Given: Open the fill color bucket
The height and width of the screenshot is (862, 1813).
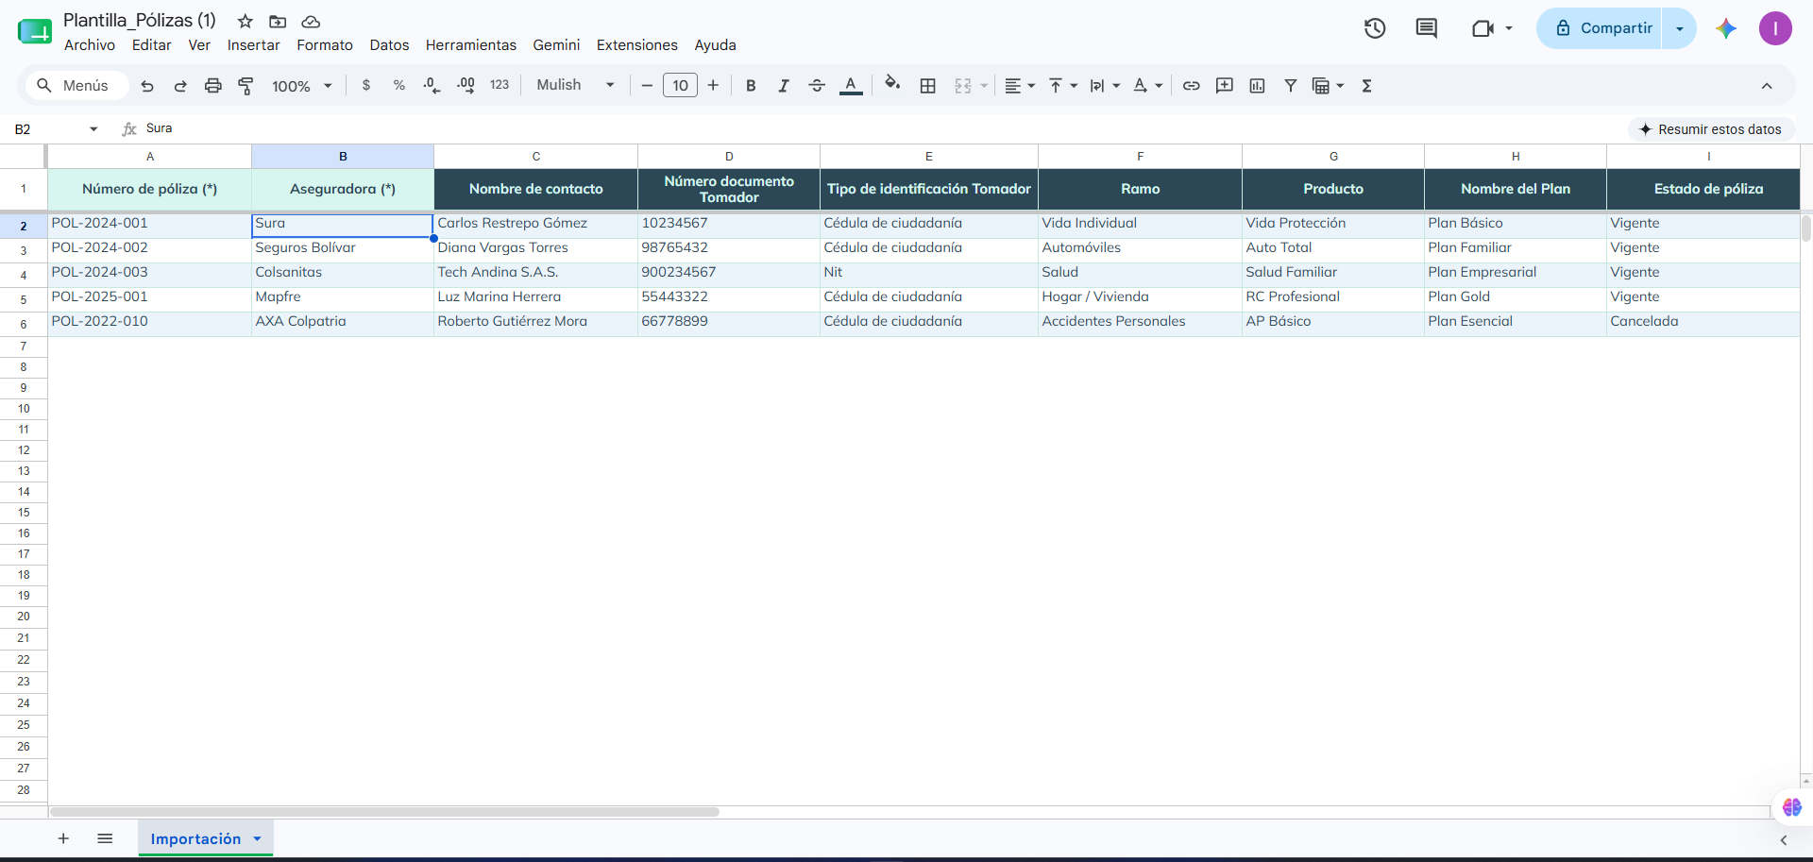Looking at the screenshot, I should [x=892, y=84].
